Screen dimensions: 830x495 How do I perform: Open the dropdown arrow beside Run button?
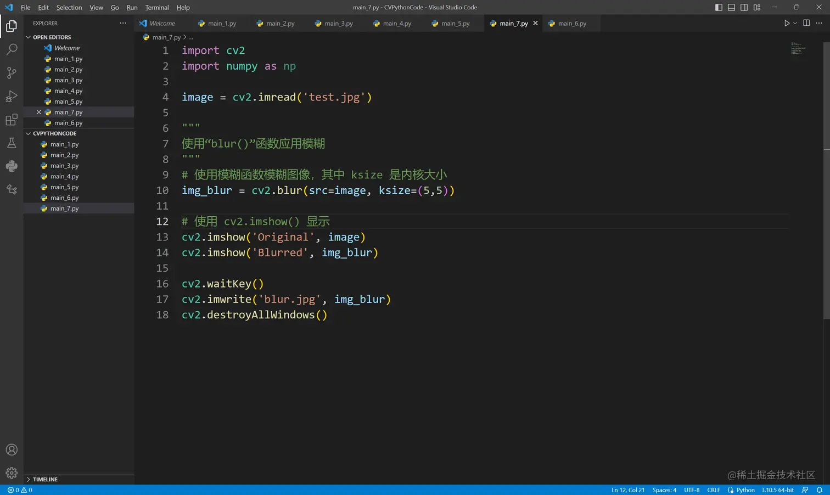(x=795, y=23)
